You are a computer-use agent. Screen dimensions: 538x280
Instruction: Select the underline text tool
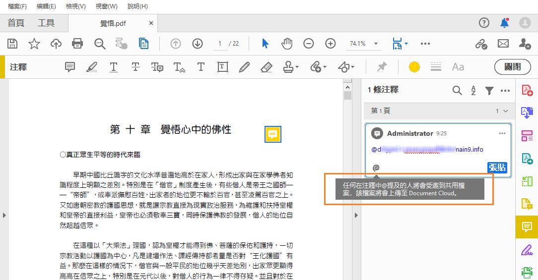(x=114, y=67)
